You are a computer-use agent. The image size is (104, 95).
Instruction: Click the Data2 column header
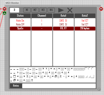[85, 15]
